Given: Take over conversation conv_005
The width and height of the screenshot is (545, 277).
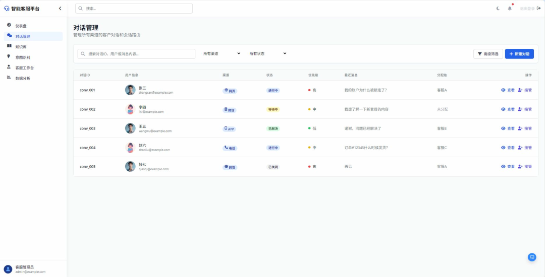Looking at the screenshot, I should [524, 167].
